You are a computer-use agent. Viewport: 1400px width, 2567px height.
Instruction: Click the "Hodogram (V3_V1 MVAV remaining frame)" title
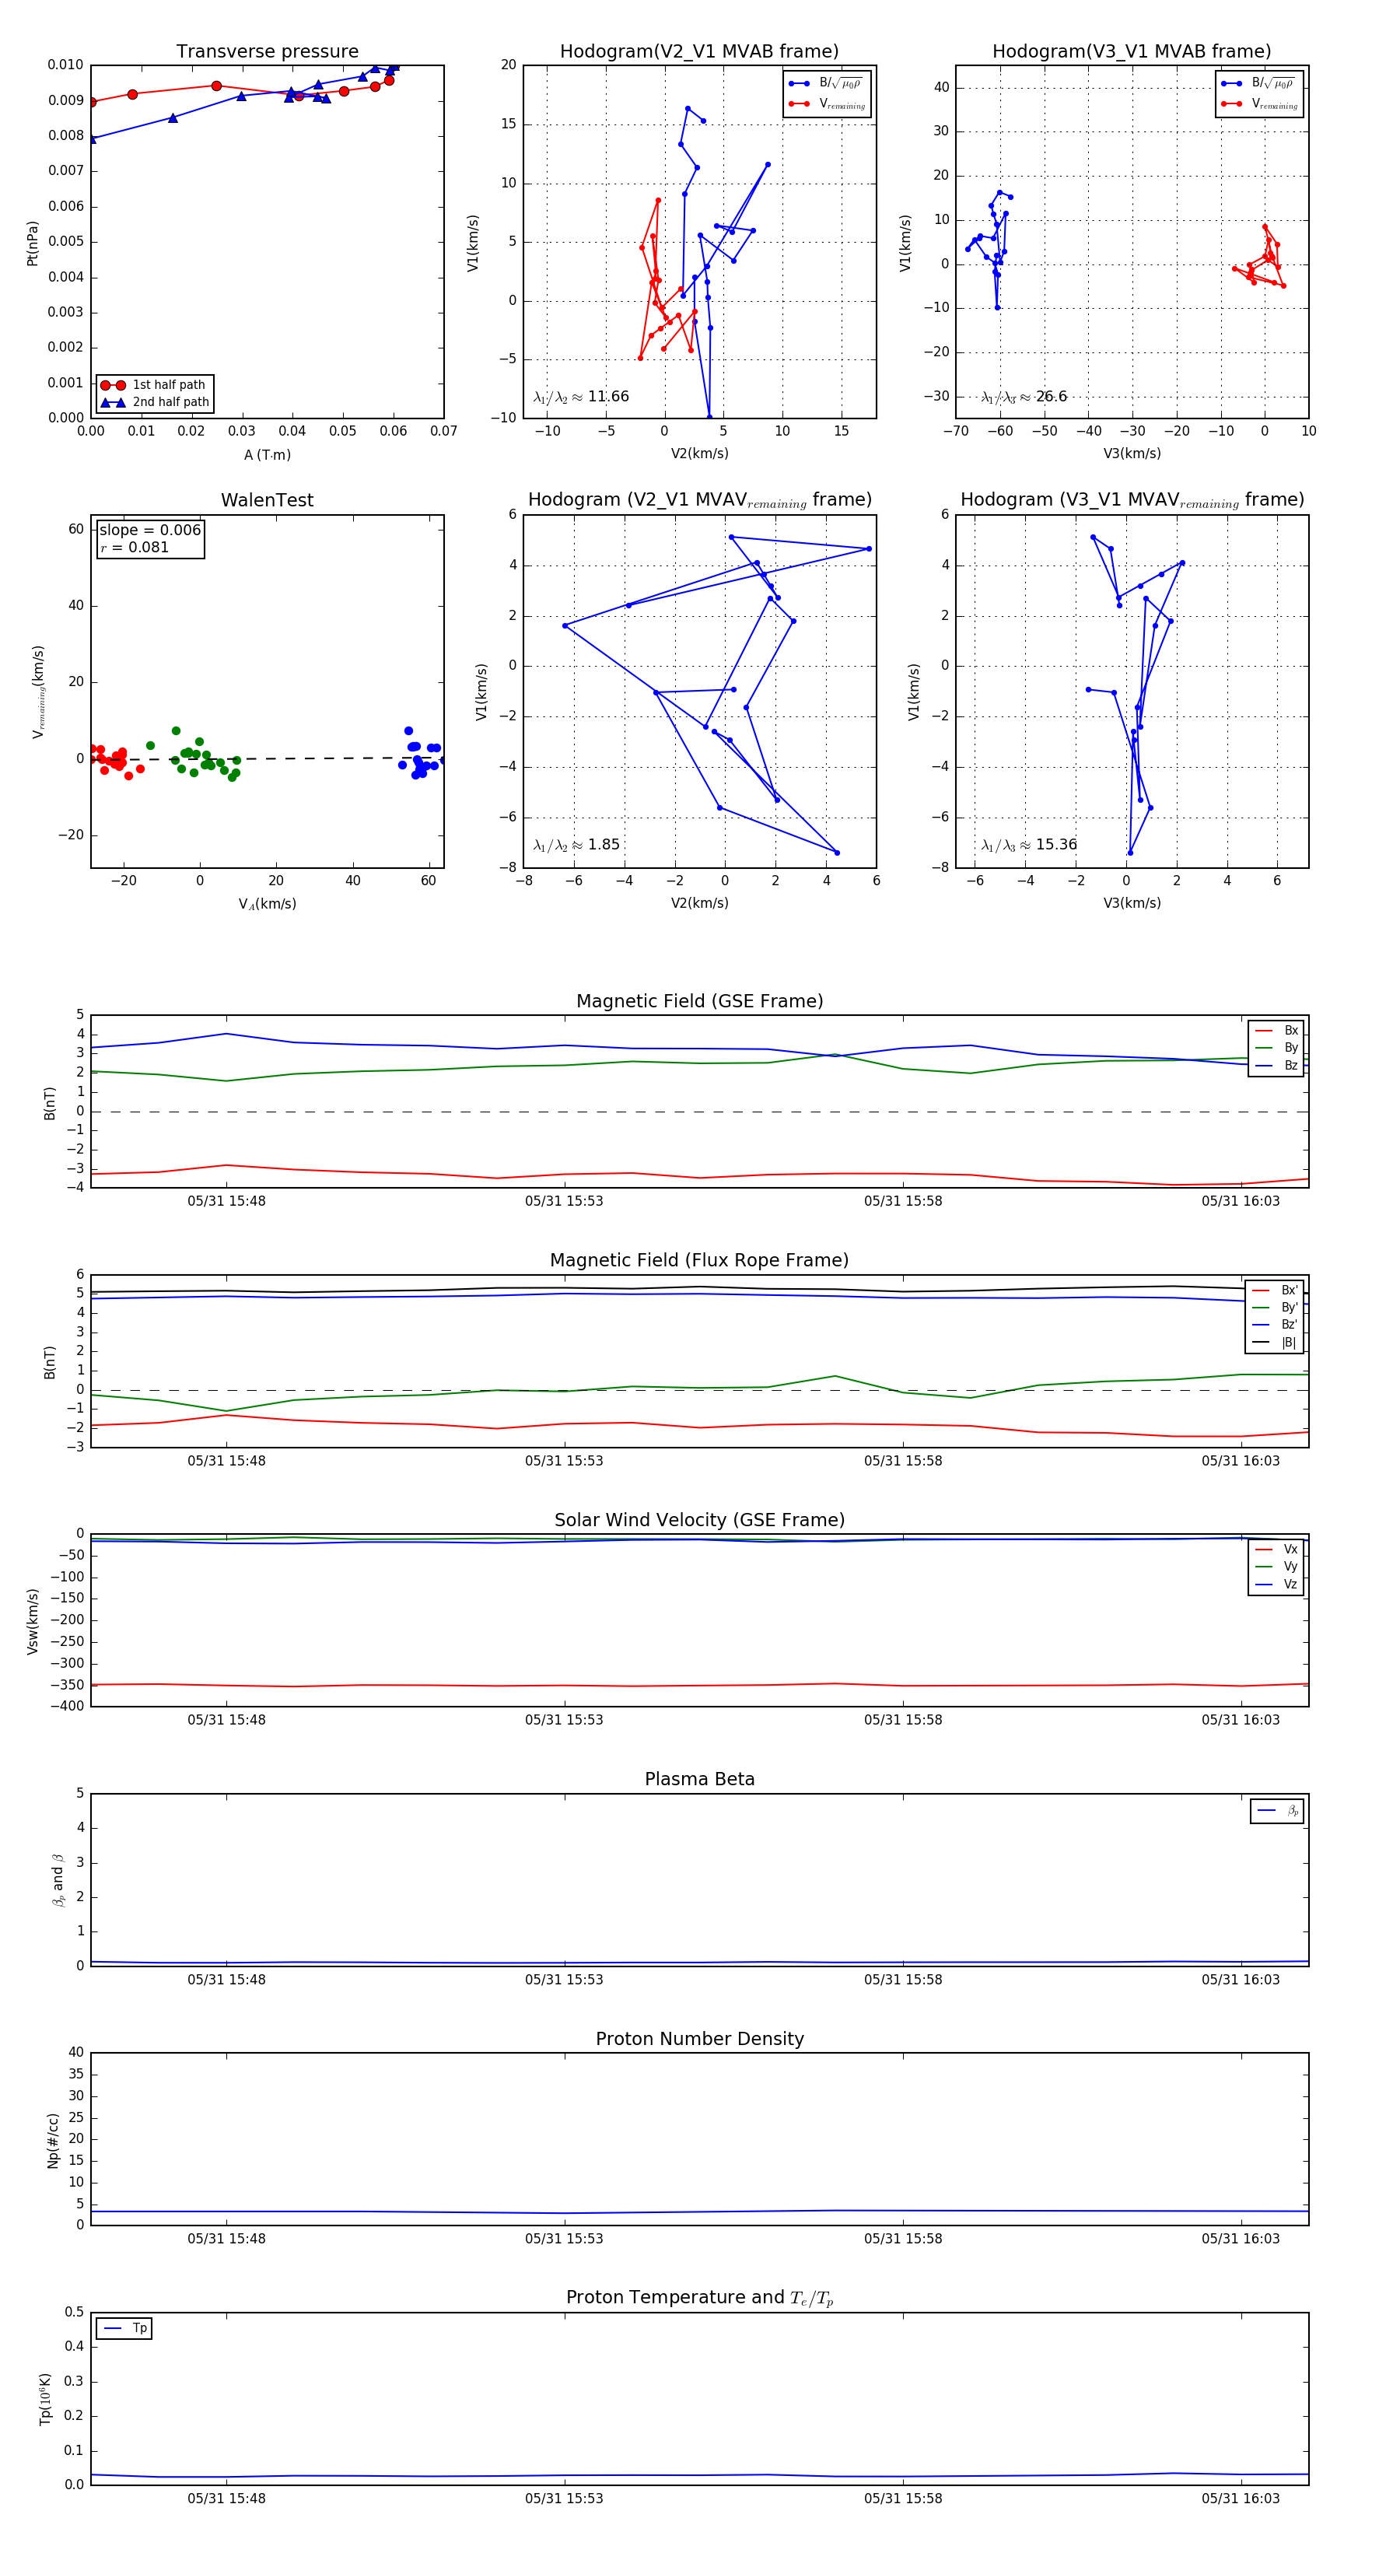(x=1132, y=500)
